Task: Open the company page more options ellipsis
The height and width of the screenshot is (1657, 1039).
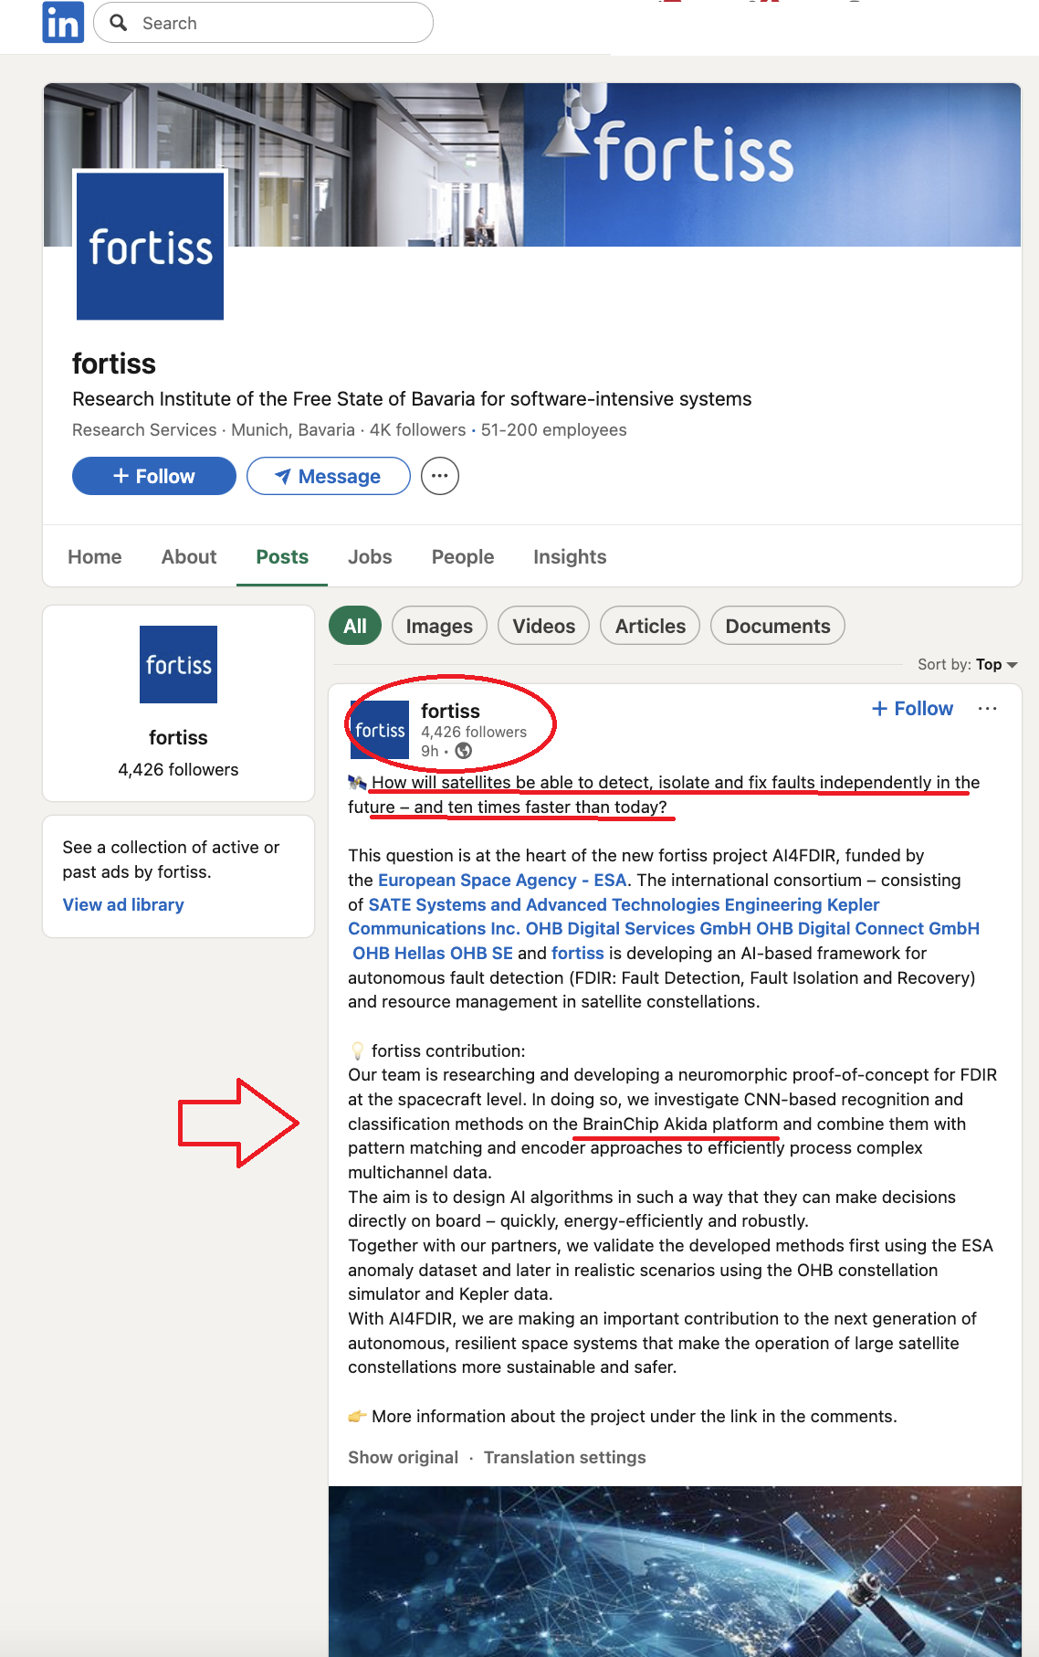Action: pos(440,476)
